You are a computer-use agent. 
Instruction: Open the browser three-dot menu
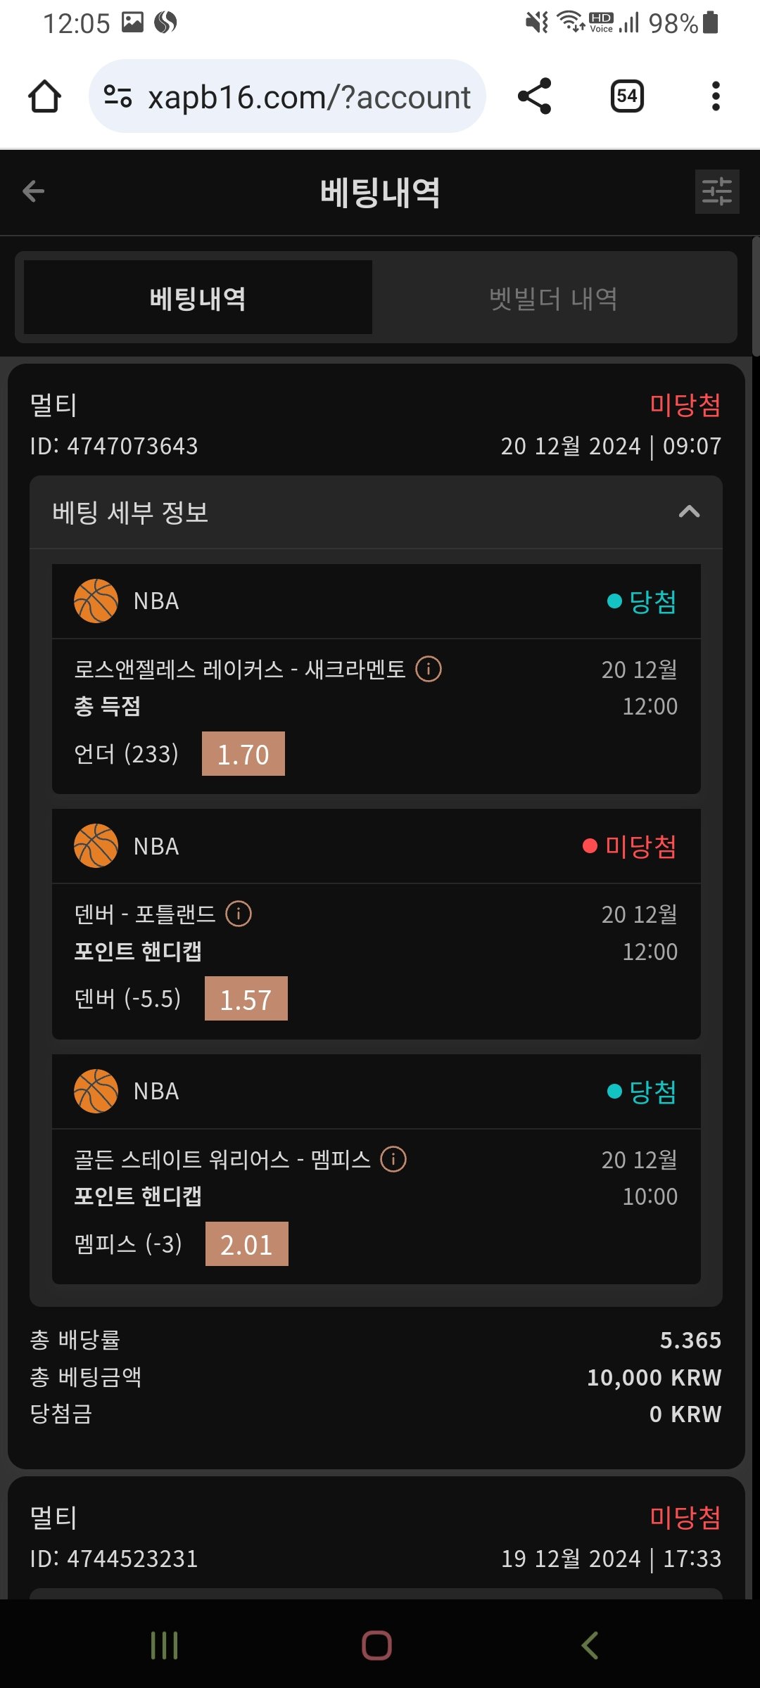(x=716, y=96)
